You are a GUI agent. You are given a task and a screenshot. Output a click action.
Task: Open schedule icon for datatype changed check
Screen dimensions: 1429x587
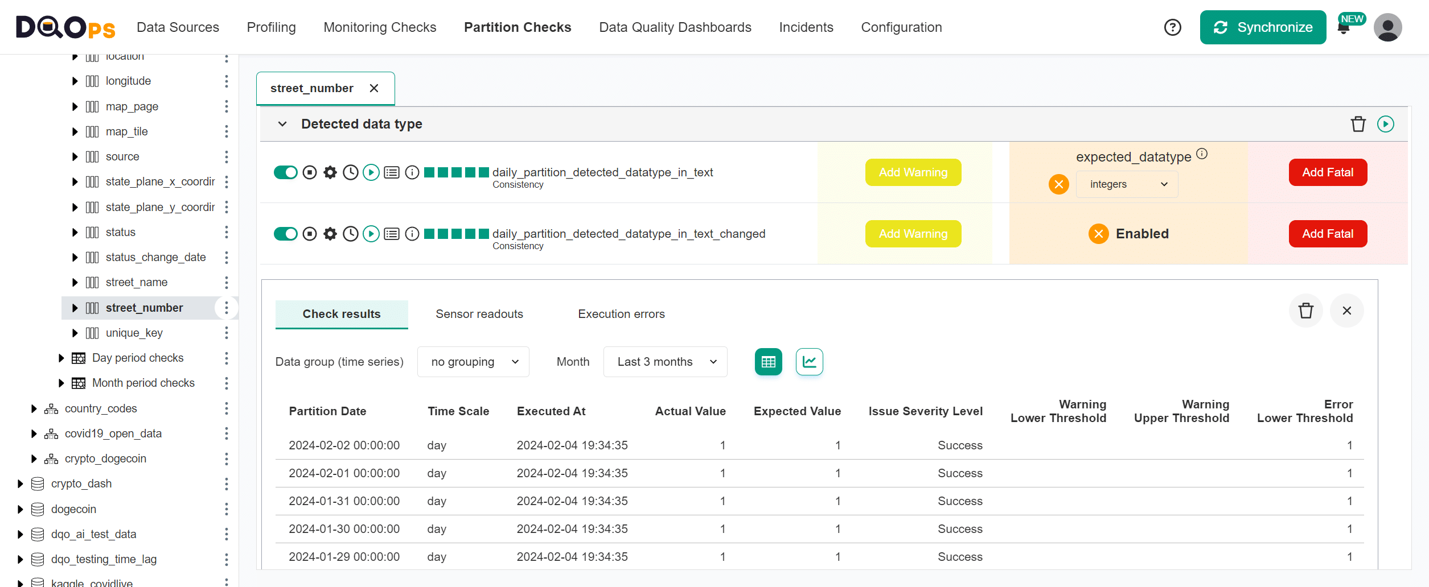tap(351, 234)
